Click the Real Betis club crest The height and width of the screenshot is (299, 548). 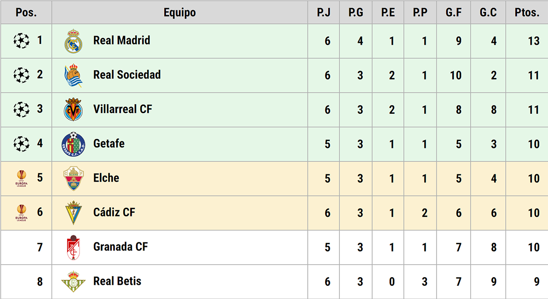pyautogui.click(x=73, y=281)
